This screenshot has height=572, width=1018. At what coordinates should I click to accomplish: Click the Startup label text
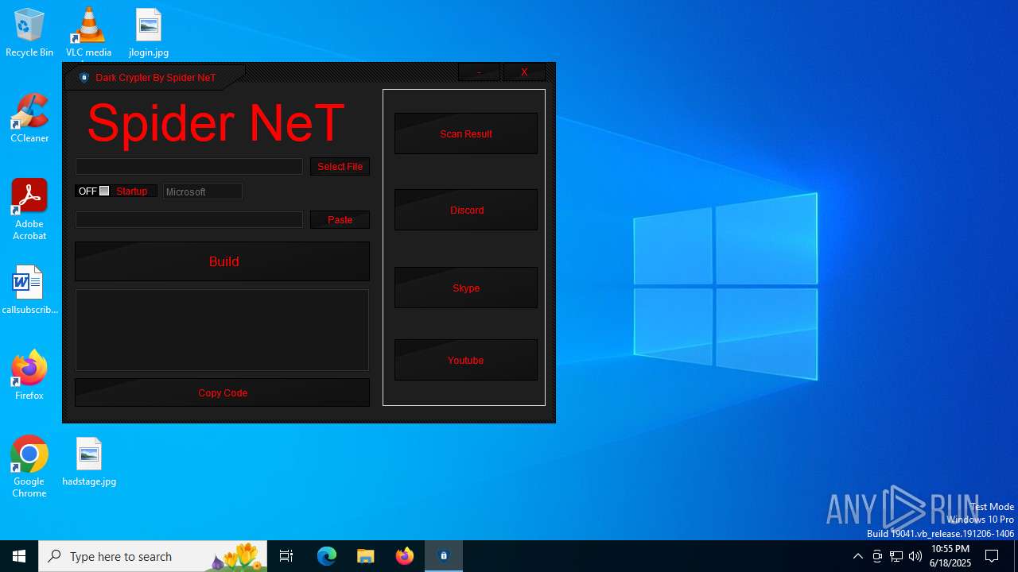(131, 191)
